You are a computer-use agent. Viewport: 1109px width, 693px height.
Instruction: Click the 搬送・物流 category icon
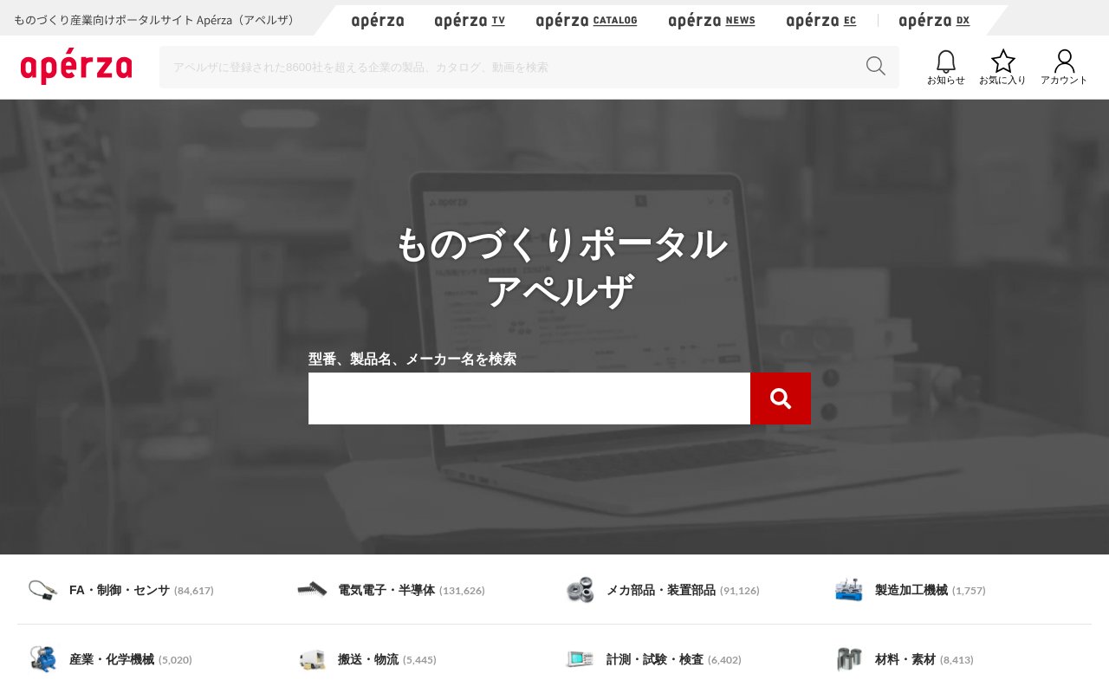click(x=311, y=659)
